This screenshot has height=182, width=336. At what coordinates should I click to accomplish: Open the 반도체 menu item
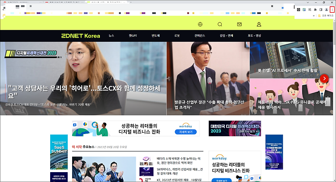(155, 36)
